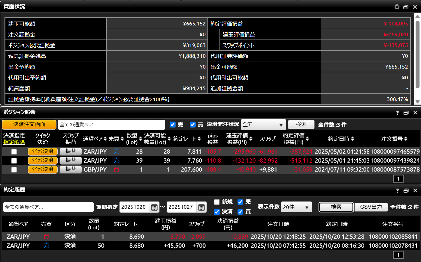Image resolution: width=421 pixels, height=262 pixels.
Task: Sort positions by 注文番号 column arrows
Action: click(406, 139)
